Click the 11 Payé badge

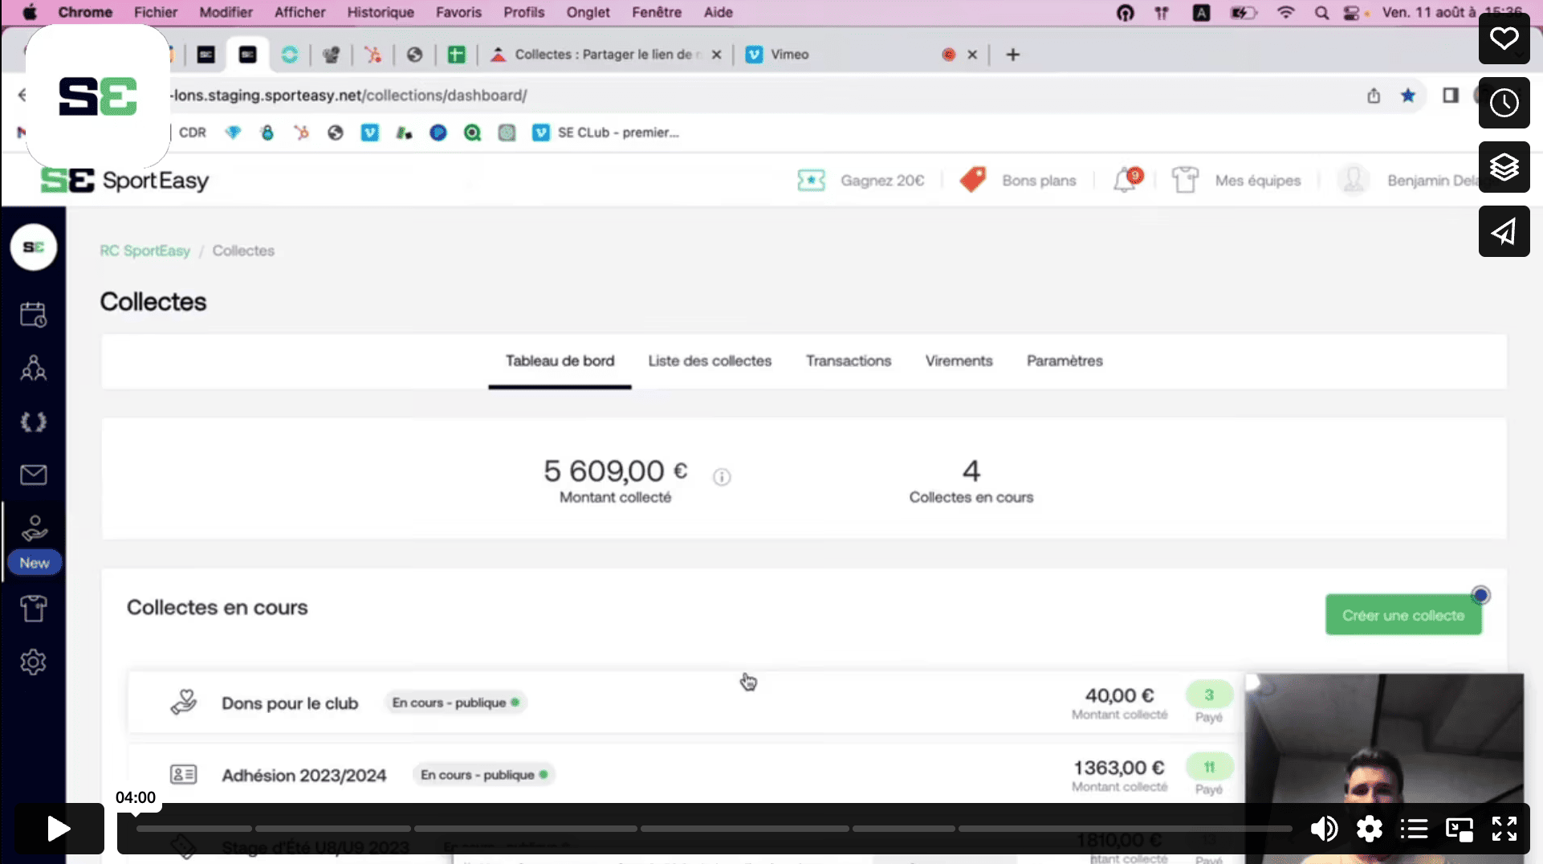click(x=1208, y=767)
